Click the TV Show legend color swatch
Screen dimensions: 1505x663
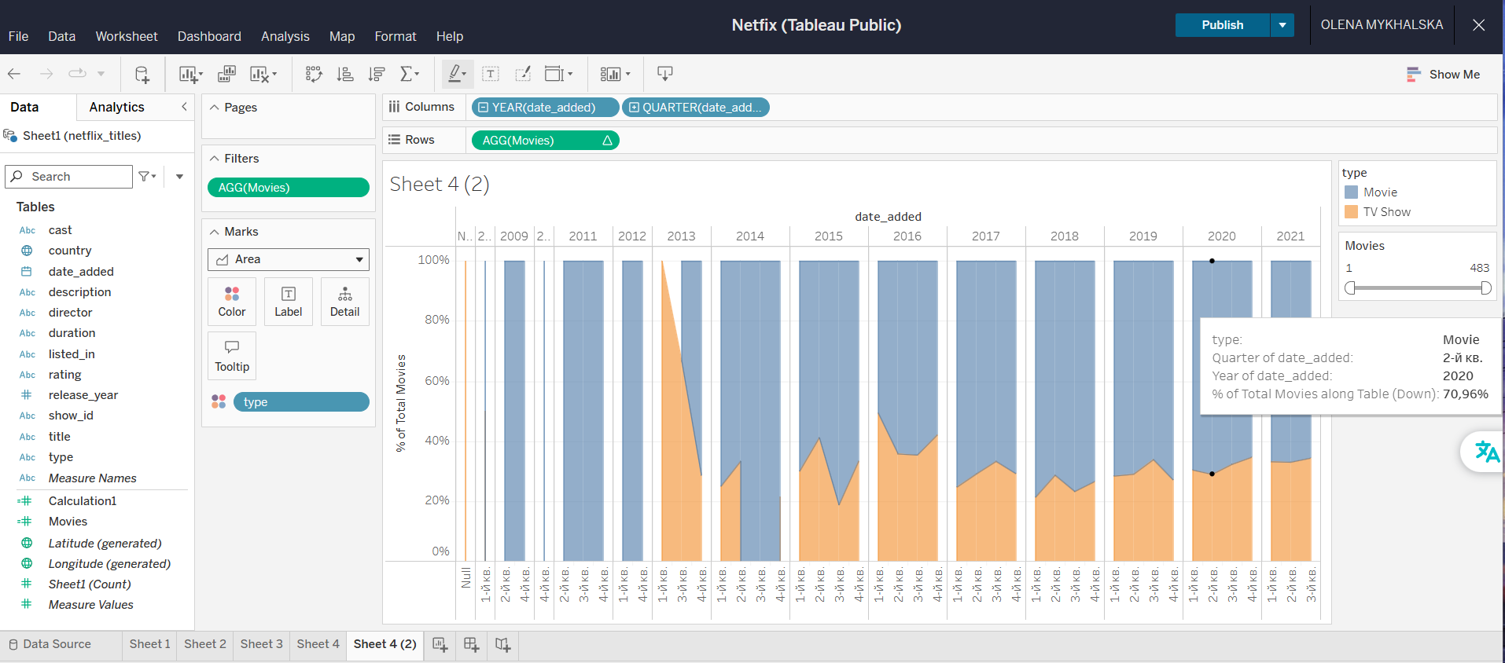[x=1352, y=212]
